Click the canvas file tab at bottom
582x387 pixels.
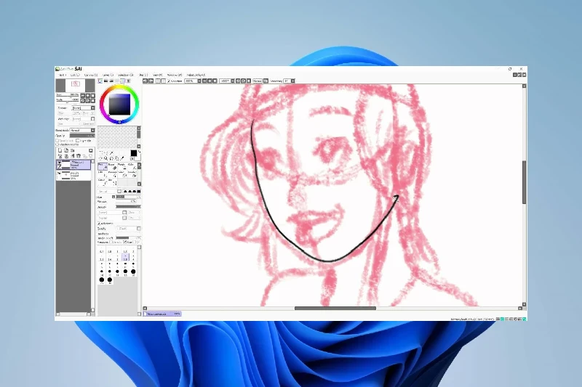coord(162,314)
